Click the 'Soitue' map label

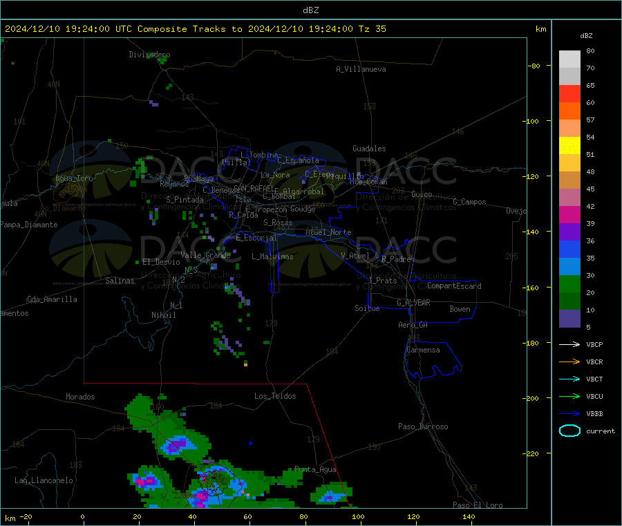coord(367,308)
